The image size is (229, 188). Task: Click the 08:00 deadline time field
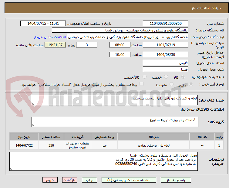click(120, 45)
